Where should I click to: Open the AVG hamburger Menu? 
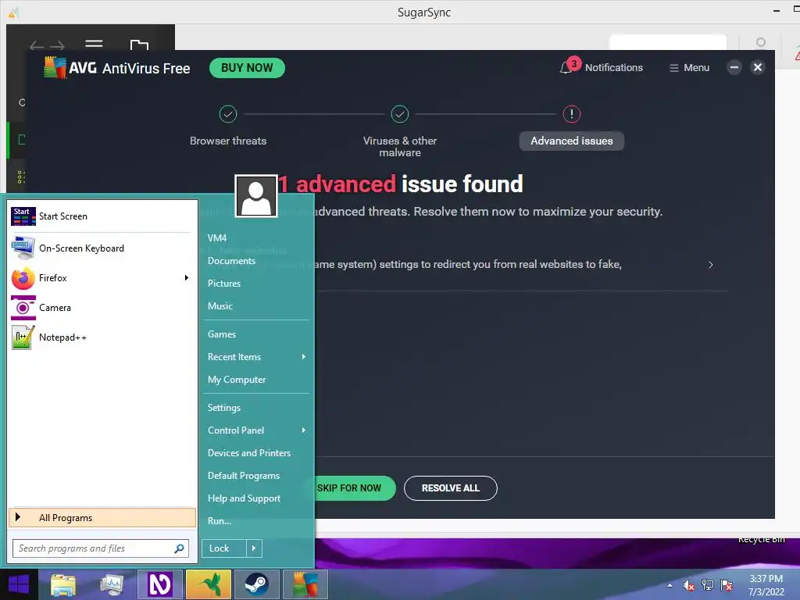(x=689, y=68)
